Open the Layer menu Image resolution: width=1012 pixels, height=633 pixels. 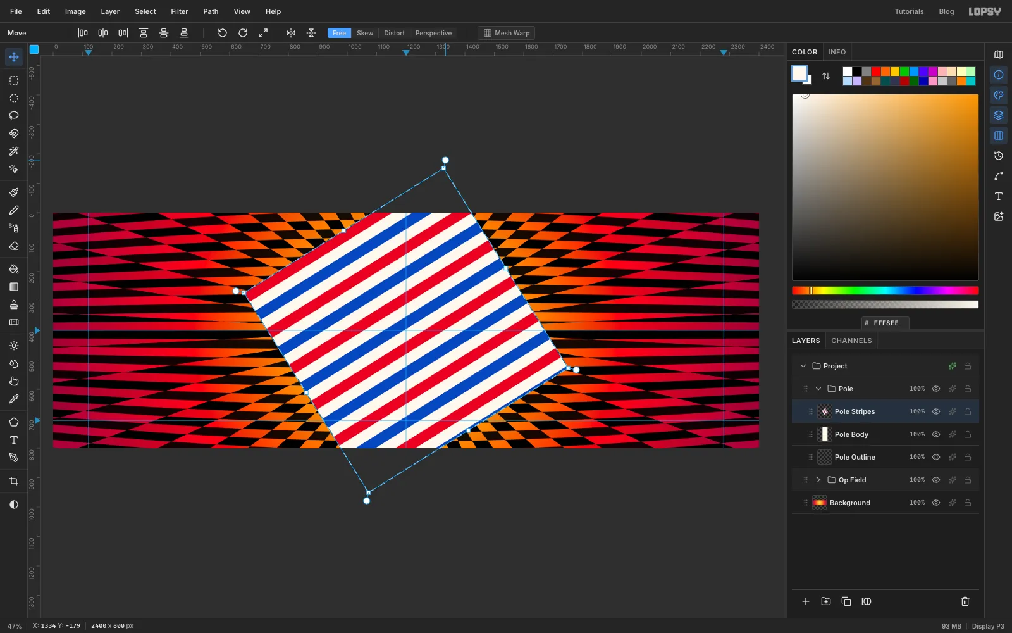pos(110,11)
